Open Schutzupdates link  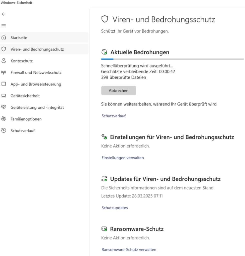[x=114, y=207]
